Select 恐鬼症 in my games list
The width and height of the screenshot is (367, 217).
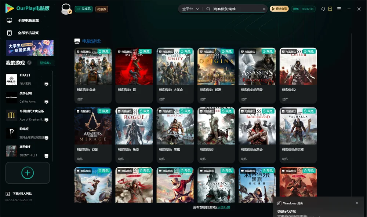[x=28, y=133]
